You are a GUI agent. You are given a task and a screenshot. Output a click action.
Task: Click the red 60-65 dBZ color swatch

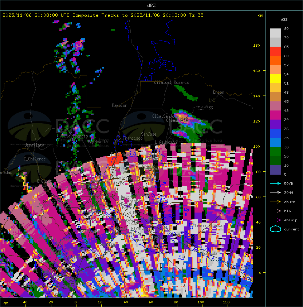tap(275, 51)
